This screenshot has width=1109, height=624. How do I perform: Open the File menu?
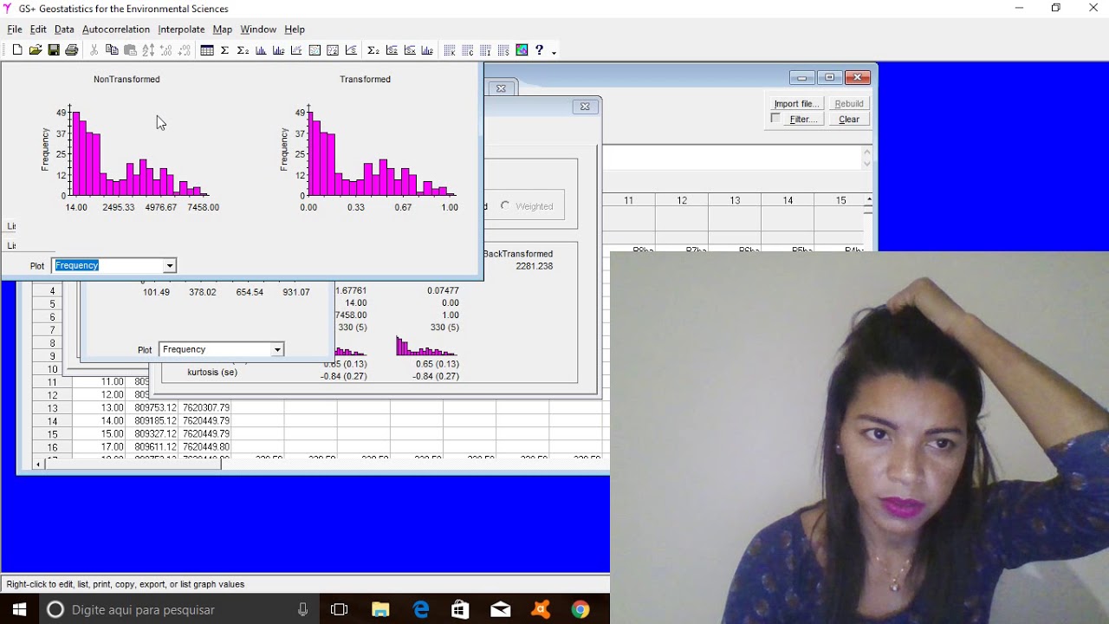coord(15,29)
